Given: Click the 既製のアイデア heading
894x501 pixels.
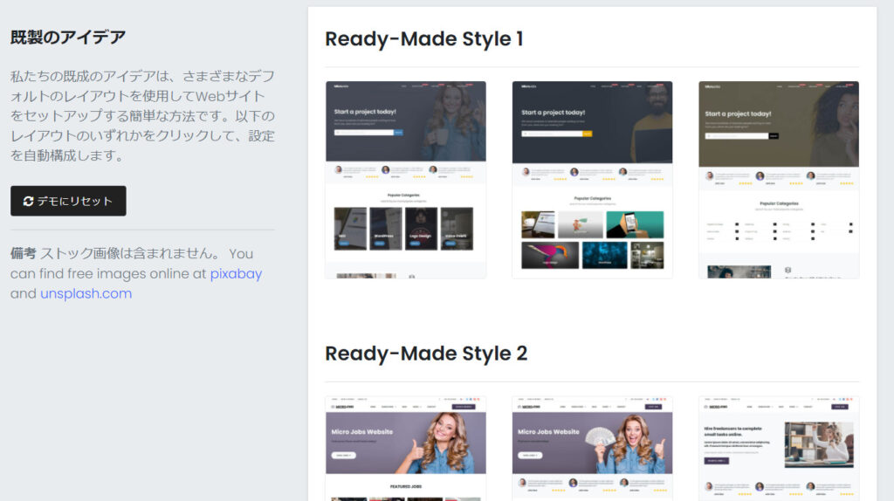Looking at the screenshot, I should (x=68, y=37).
